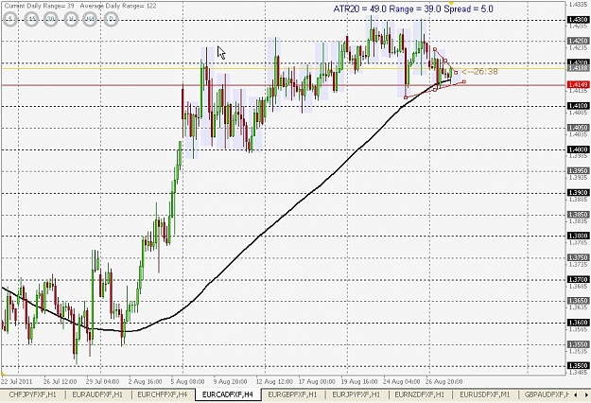Open the EURJPYFXF,H1 chart tab

pos(356,394)
